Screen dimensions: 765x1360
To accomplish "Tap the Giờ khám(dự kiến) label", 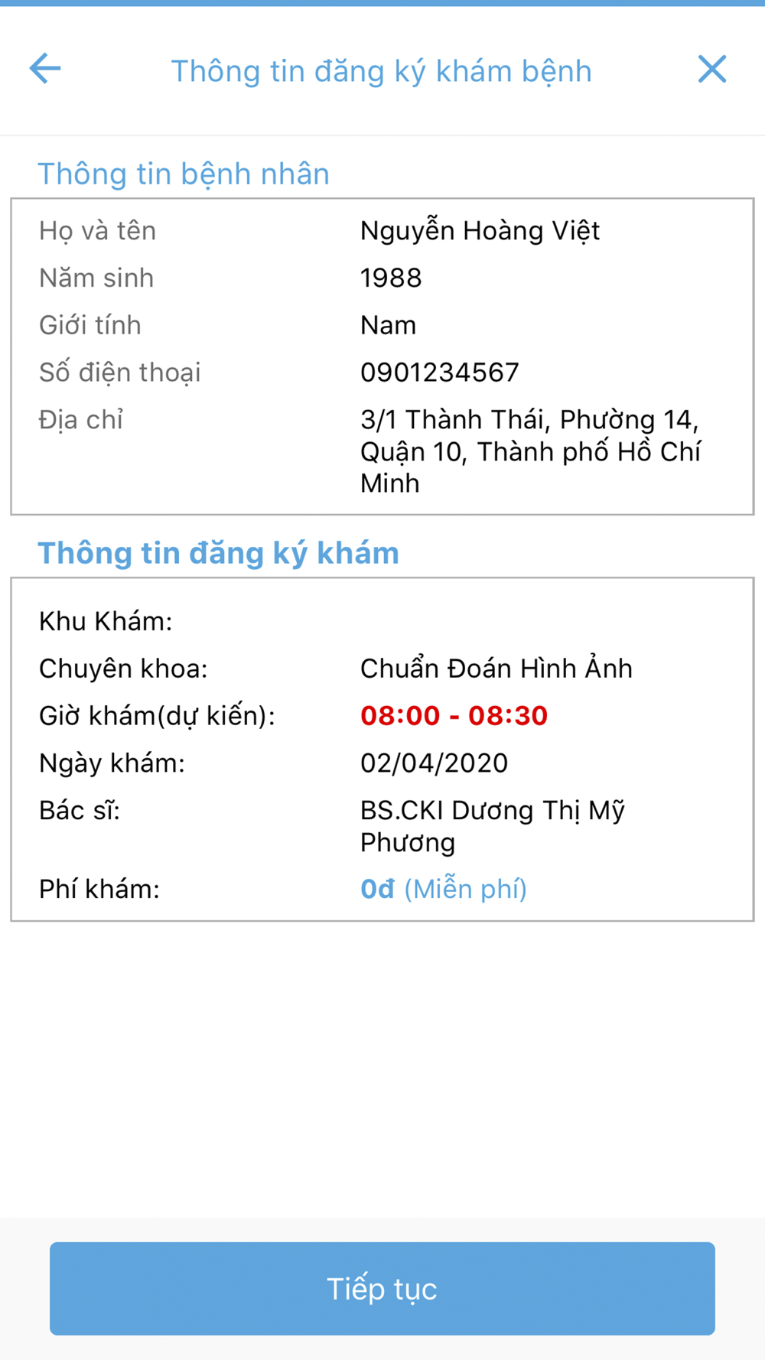I will [x=157, y=717].
